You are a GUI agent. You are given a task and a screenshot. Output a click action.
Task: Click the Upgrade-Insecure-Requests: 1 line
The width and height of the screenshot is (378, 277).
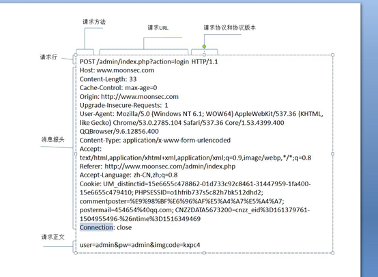point(124,105)
